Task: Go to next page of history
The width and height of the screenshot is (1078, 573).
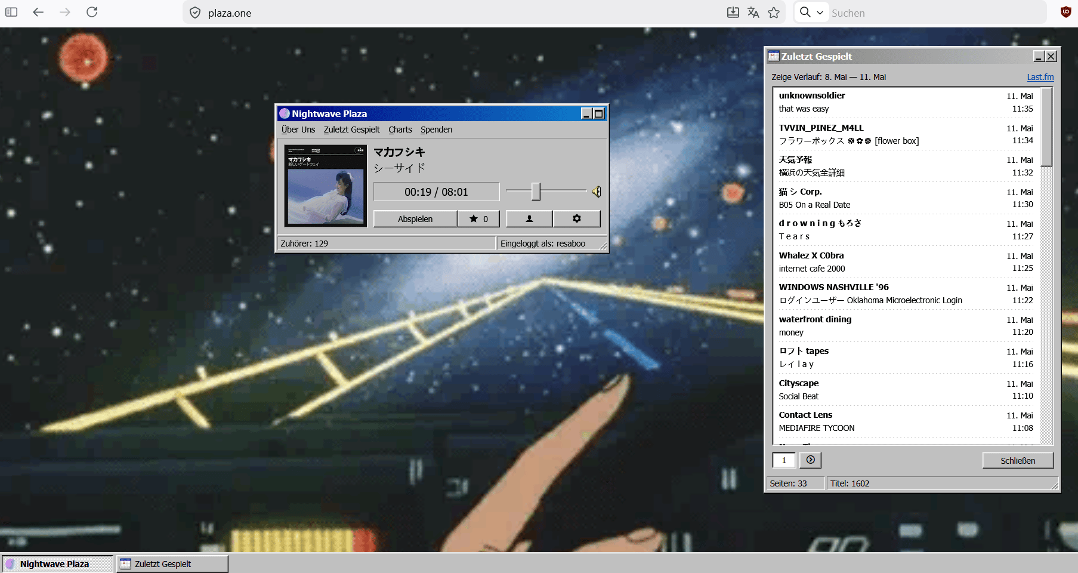Action: tap(810, 460)
